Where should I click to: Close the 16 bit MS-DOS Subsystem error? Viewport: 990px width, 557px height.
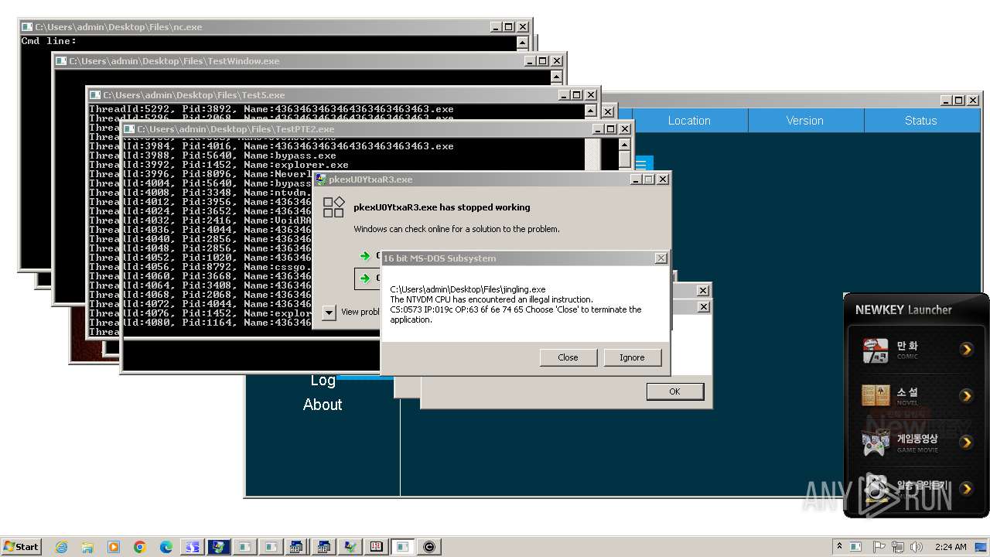[568, 357]
